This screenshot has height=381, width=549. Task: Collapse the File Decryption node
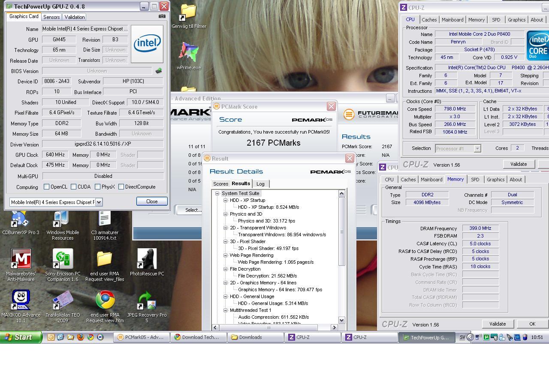click(x=225, y=269)
